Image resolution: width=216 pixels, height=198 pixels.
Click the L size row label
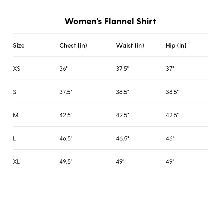point(14,139)
